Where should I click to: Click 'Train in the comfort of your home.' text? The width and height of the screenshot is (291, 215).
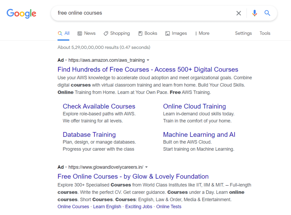pyautogui.click(x=197, y=121)
